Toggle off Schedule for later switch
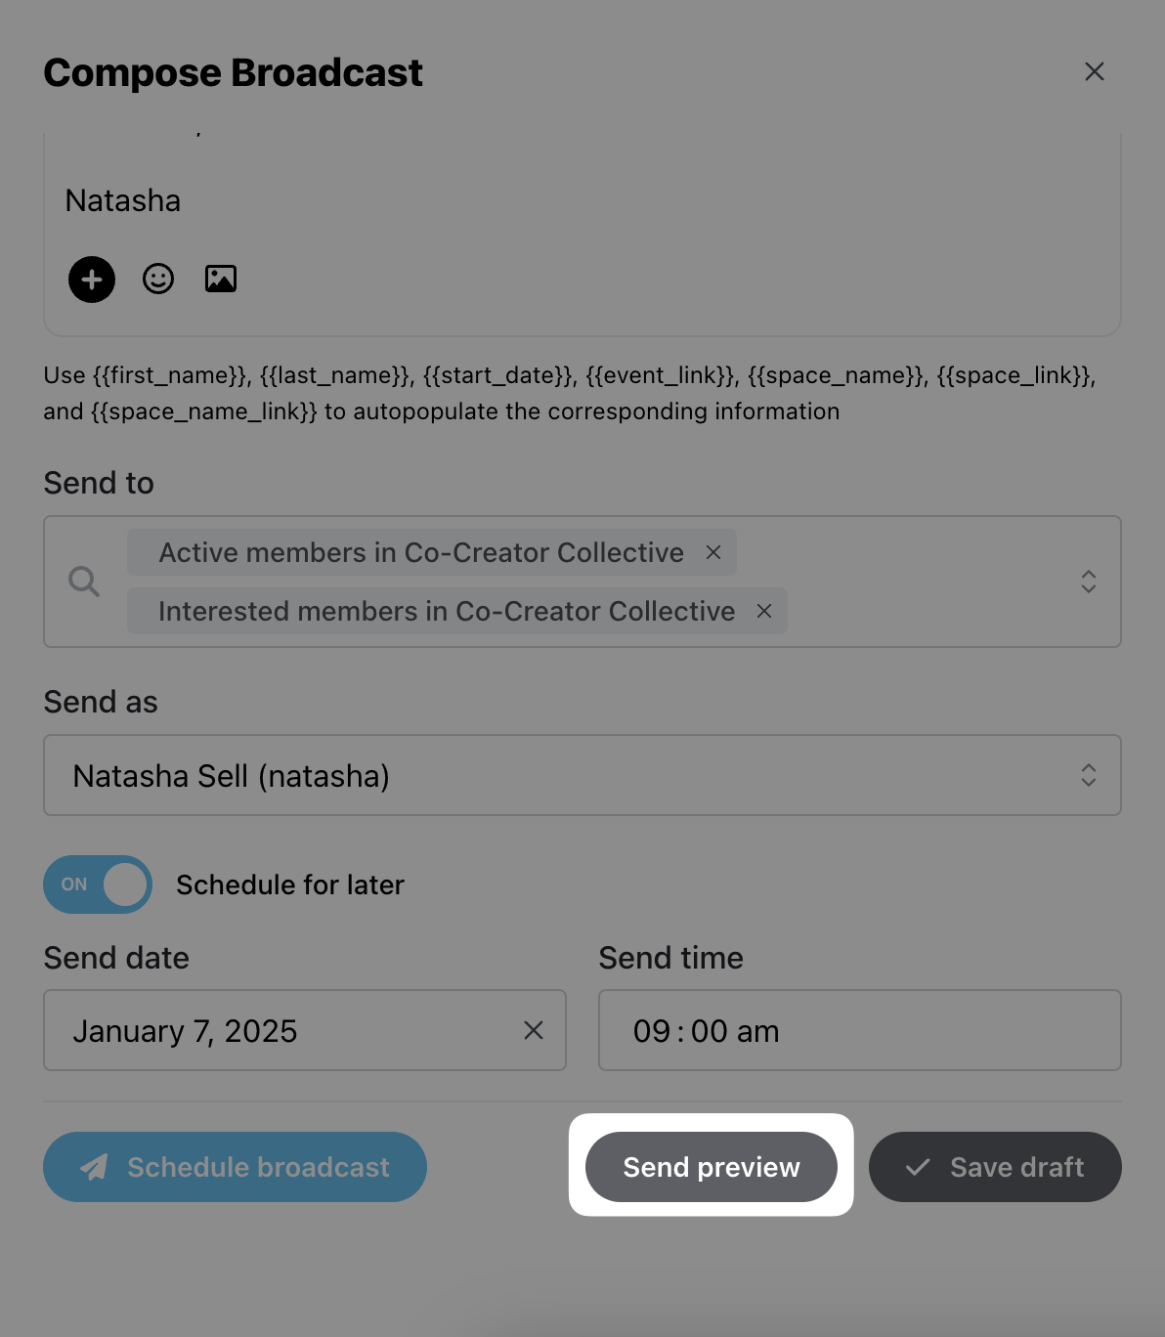Screen dimensions: 1165x1337 click(98, 884)
